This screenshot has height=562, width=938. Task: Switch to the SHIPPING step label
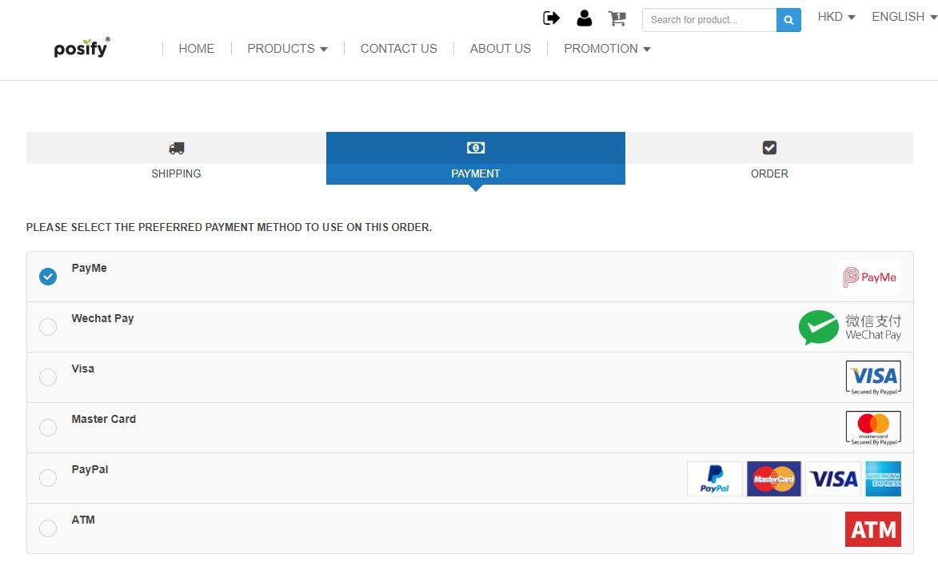click(x=176, y=173)
